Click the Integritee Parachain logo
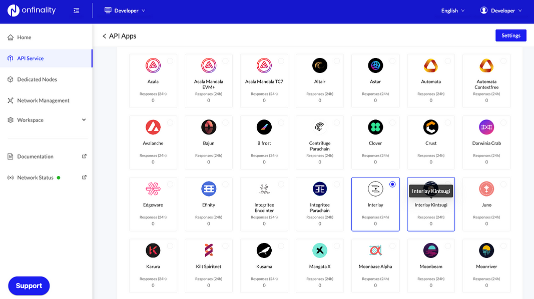Screen dimensions: 534x299 [x=320, y=189]
